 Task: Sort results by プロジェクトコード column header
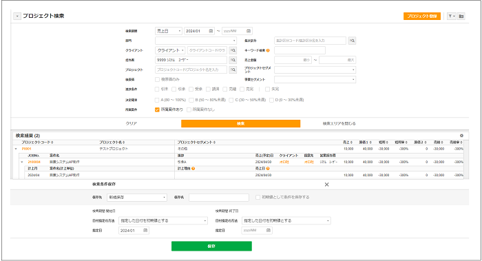tap(37, 143)
